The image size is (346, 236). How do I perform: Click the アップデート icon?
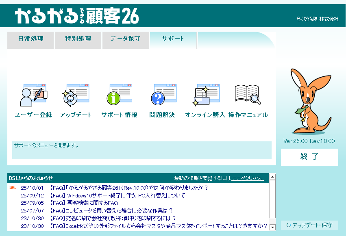pos(76,95)
